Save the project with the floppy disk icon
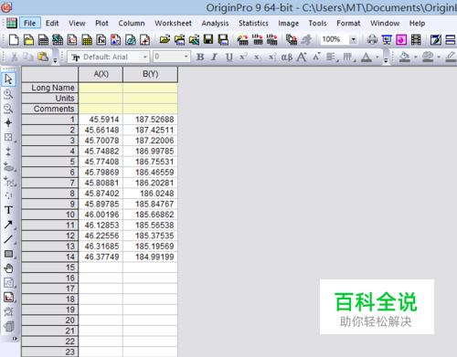 coord(208,39)
